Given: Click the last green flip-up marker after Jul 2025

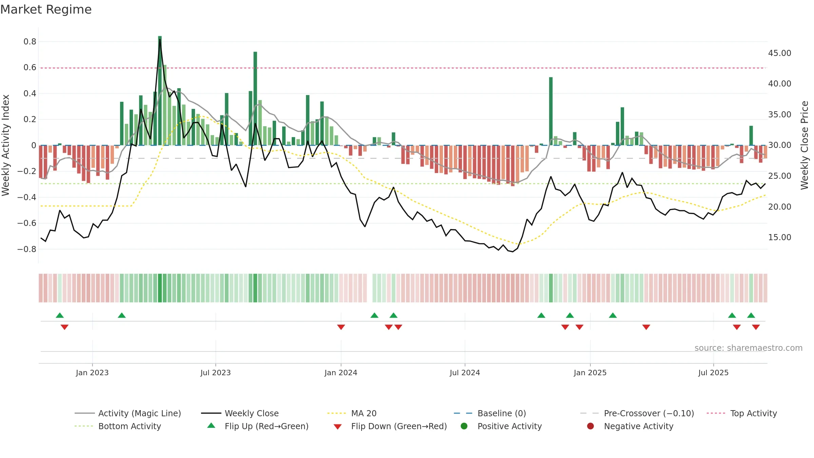Looking at the screenshot, I should pyautogui.click(x=751, y=315).
